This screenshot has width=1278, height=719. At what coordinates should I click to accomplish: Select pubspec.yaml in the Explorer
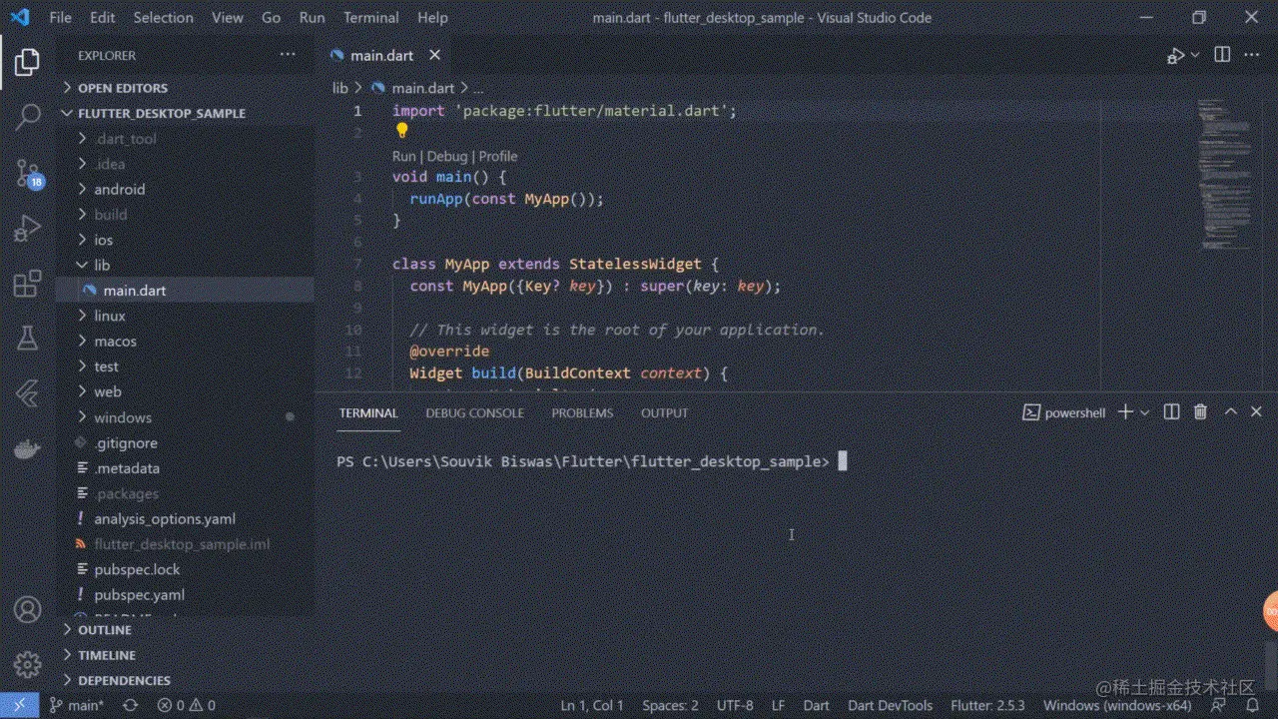pos(139,594)
